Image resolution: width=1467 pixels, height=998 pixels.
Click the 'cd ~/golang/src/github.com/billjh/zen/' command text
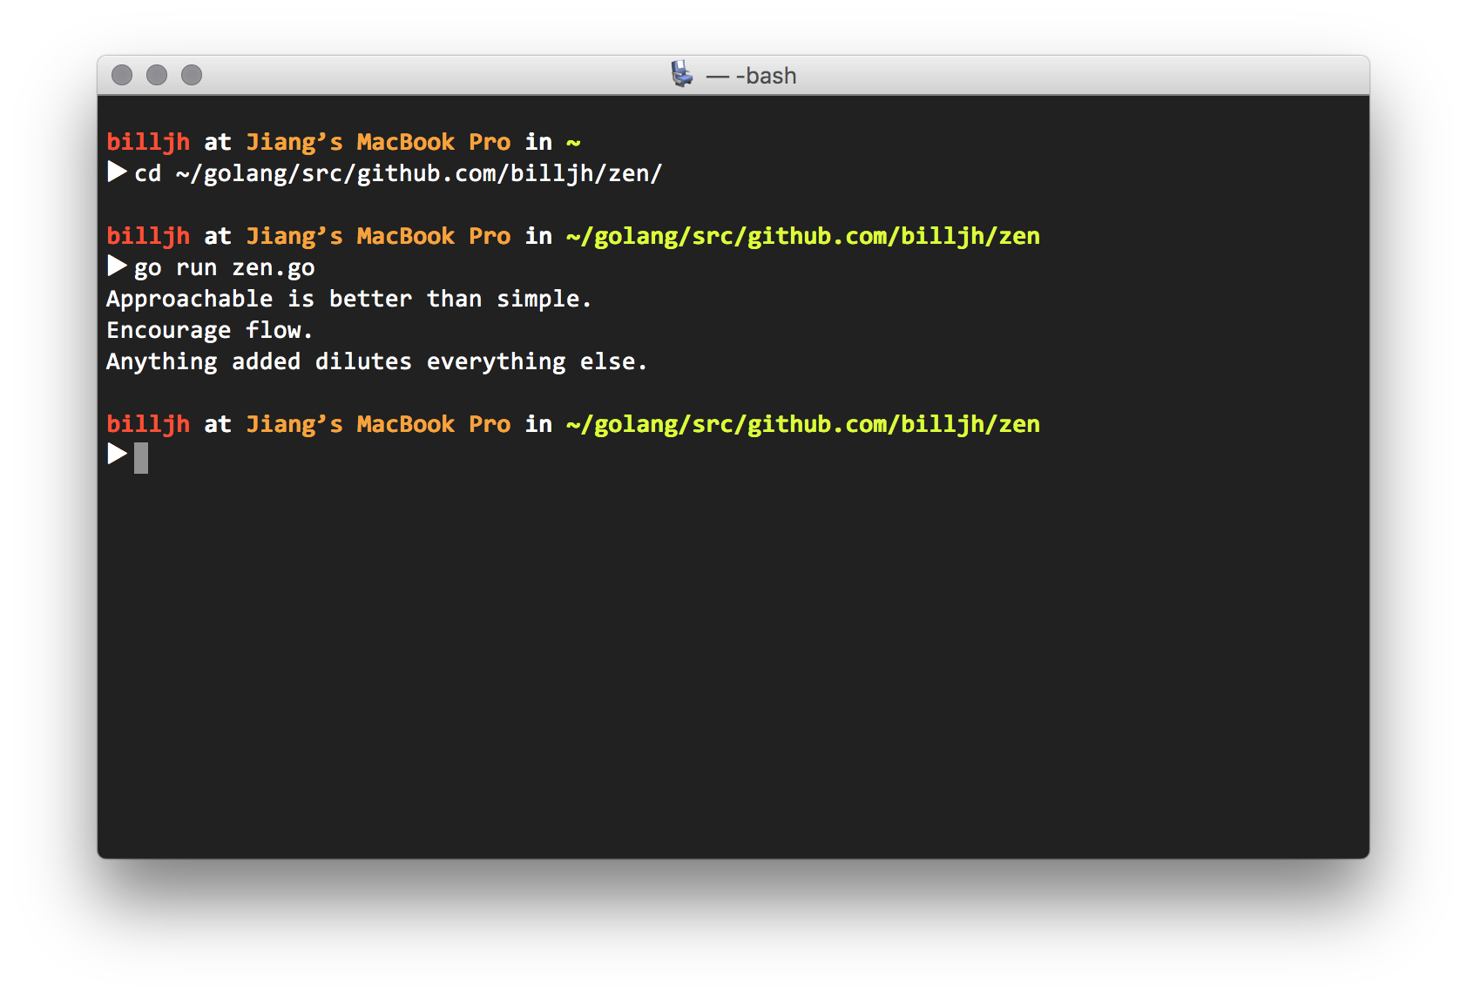click(398, 173)
